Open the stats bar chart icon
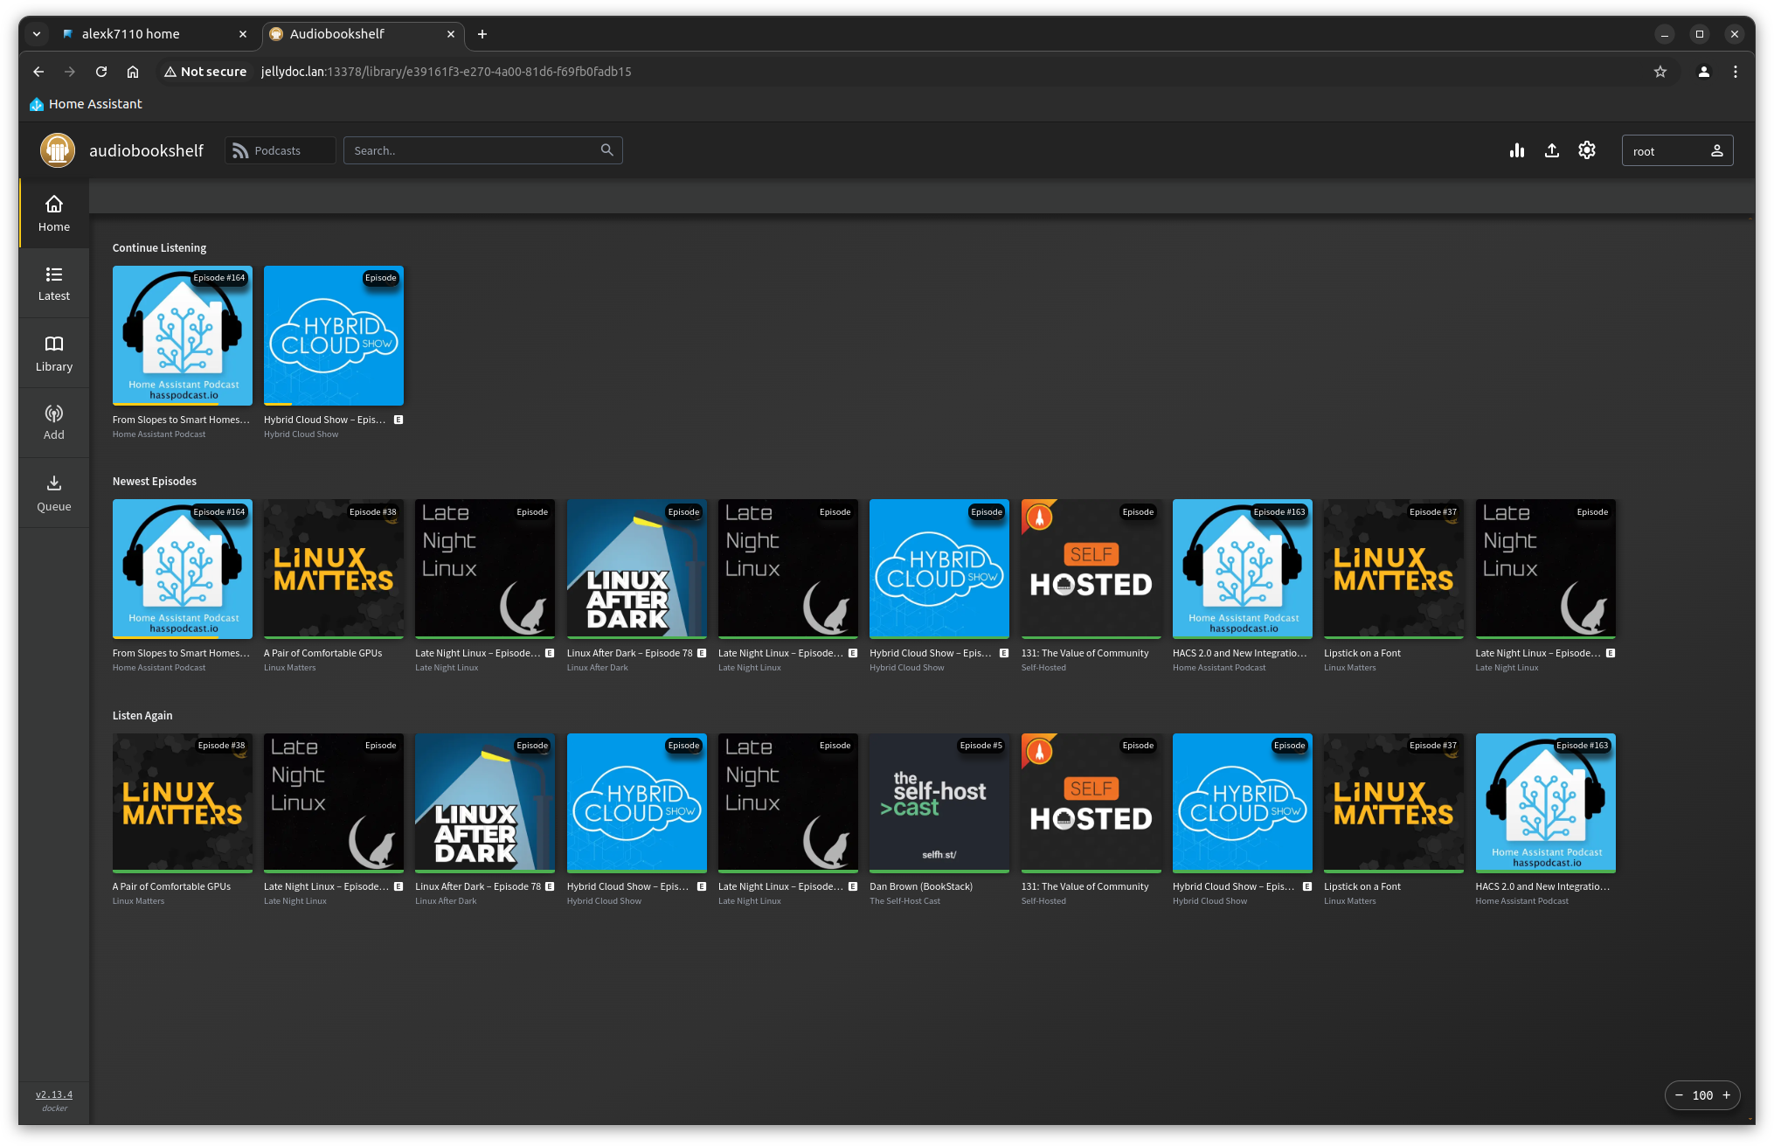Image resolution: width=1774 pixels, height=1146 pixels. 1517,150
